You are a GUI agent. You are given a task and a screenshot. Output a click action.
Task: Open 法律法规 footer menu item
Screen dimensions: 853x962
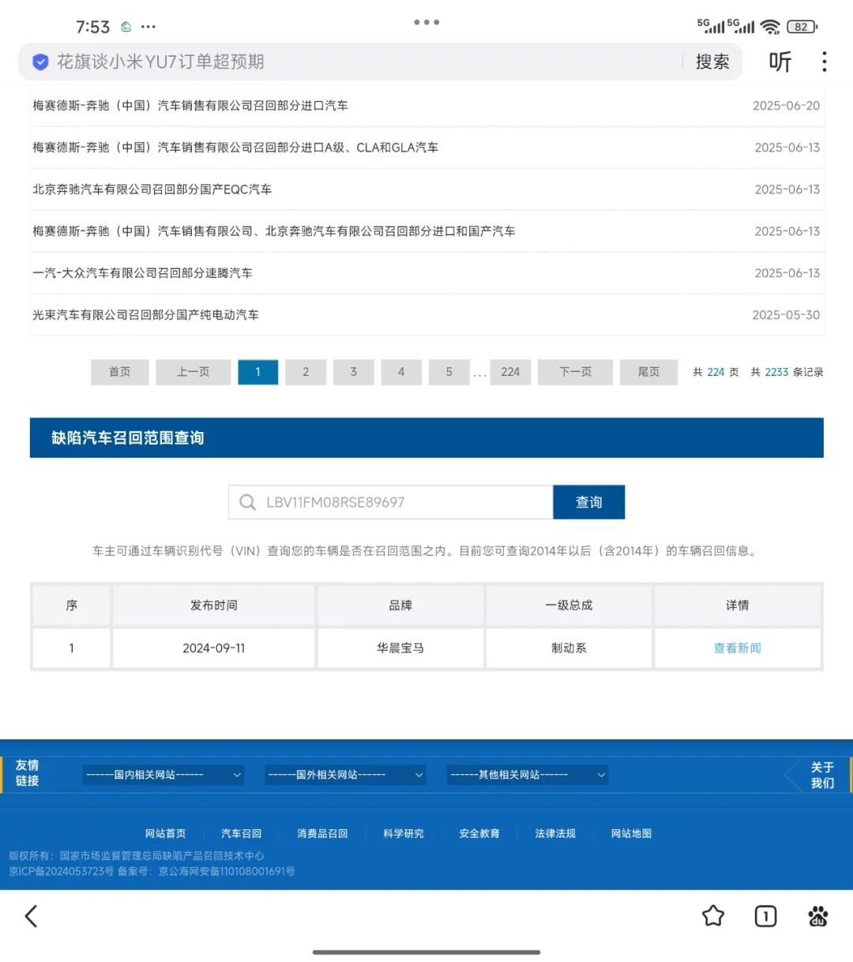pyautogui.click(x=555, y=833)
